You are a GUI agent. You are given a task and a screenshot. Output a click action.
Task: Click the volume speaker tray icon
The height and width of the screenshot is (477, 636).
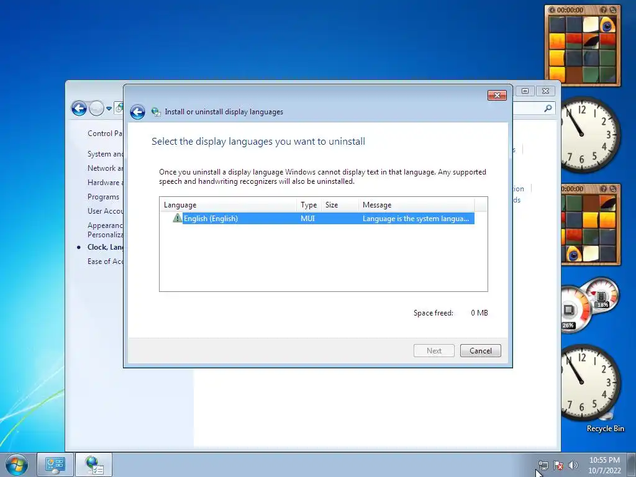point(573,465)
